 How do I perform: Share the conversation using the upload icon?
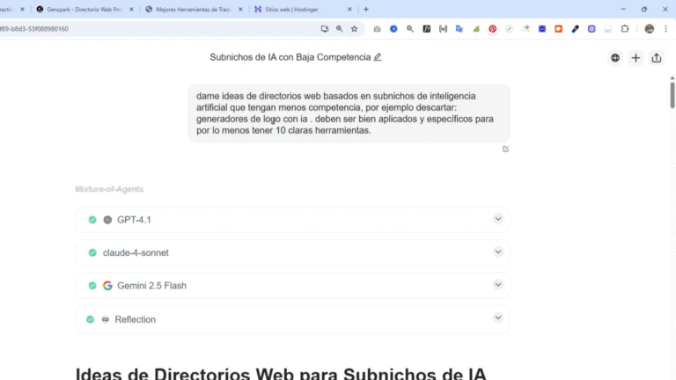click(x=657, y=58)
